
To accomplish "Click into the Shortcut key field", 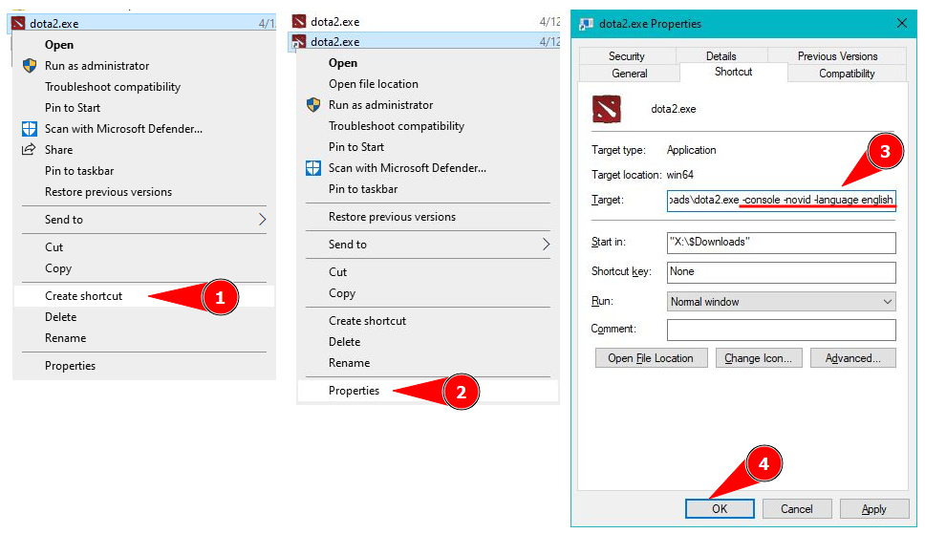I will click(x=781, y=272).
